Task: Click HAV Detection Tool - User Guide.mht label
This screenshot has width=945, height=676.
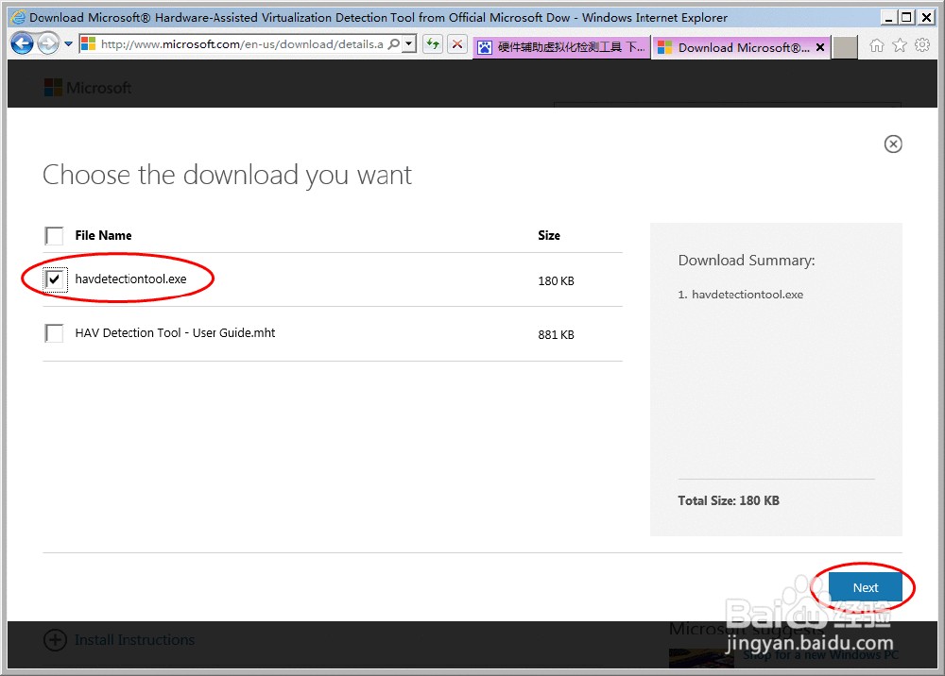Action: tap(175, 333)
